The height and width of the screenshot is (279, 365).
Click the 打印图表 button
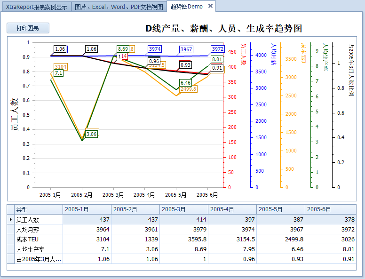click(x=28, y=28)
